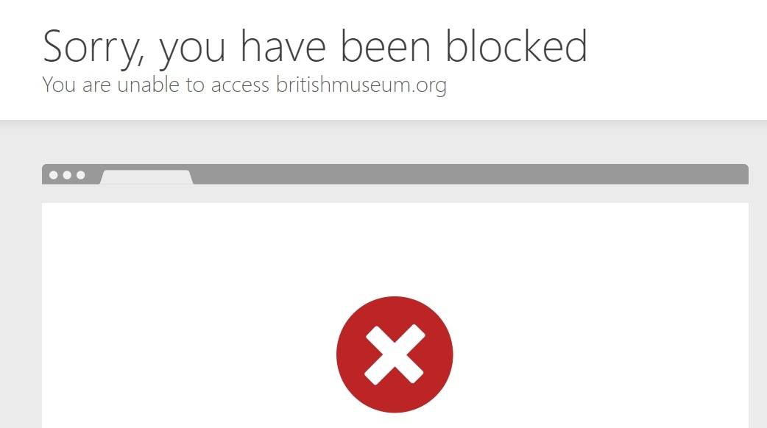This screenshot has height=428, width=767.
Task: Click the word "been" in the heading
Action: pos(386,46)
